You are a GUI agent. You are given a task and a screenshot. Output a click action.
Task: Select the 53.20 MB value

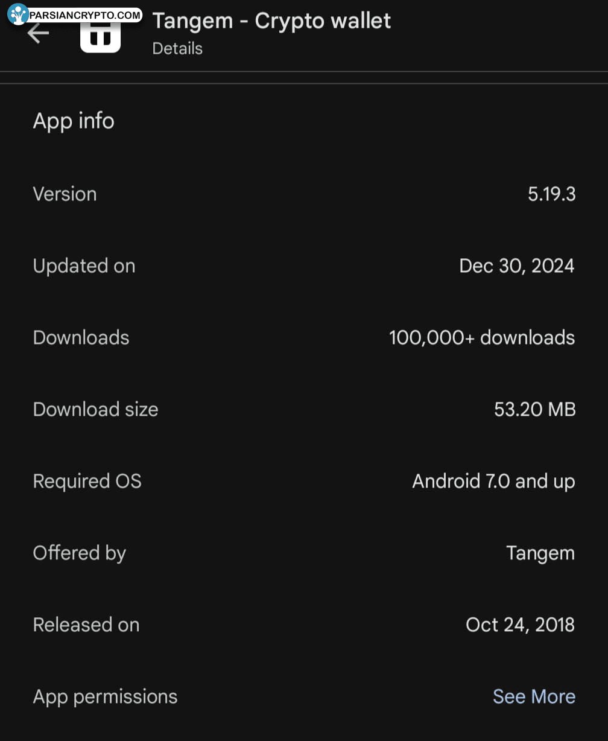coord(535,409)
